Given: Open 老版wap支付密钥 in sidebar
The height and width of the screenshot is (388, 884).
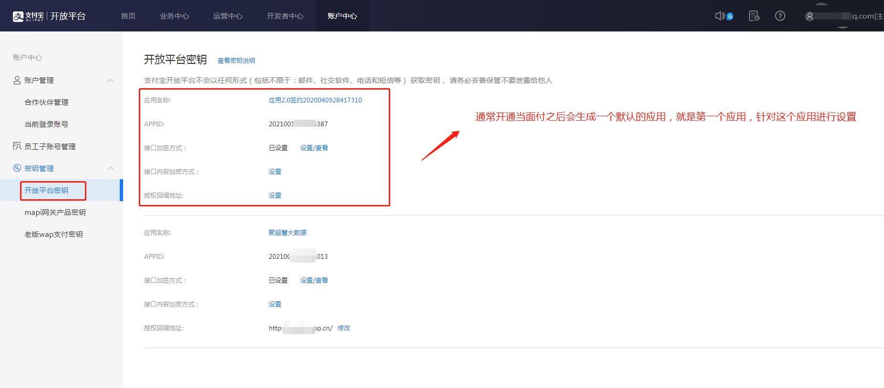Looking at the screenshot, I should coord(53,234).
